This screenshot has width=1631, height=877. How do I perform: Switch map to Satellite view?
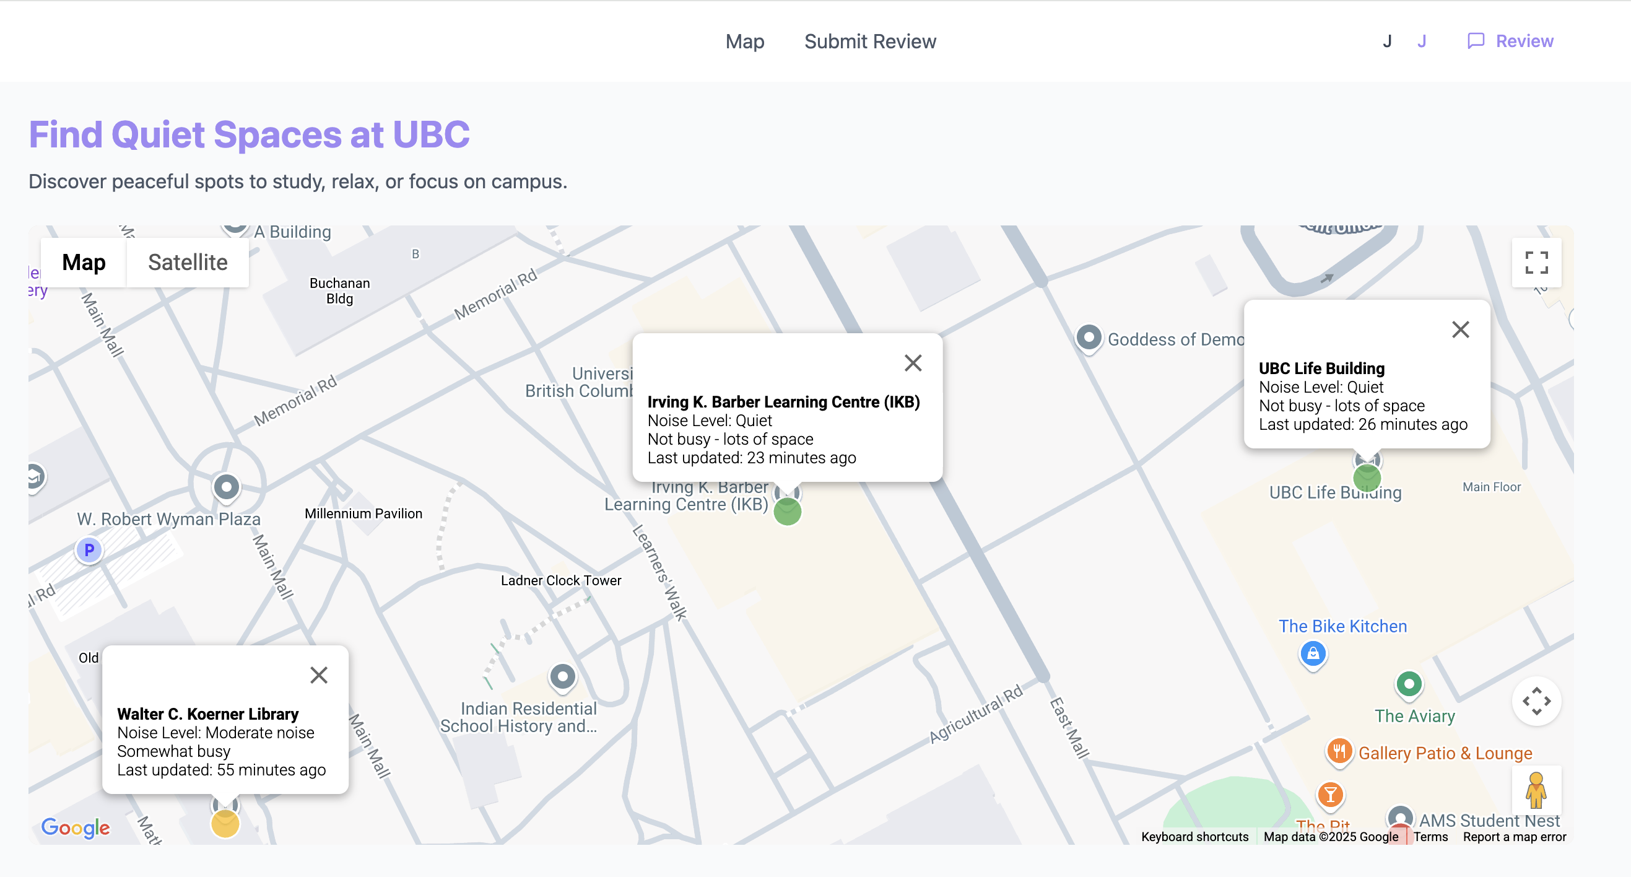click(188, 262)
